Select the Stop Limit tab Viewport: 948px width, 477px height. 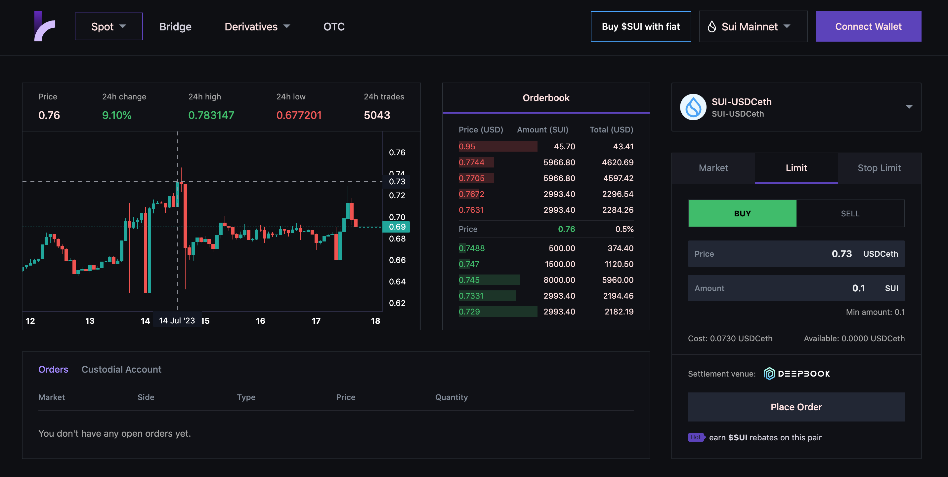click(x=879, y=168)
